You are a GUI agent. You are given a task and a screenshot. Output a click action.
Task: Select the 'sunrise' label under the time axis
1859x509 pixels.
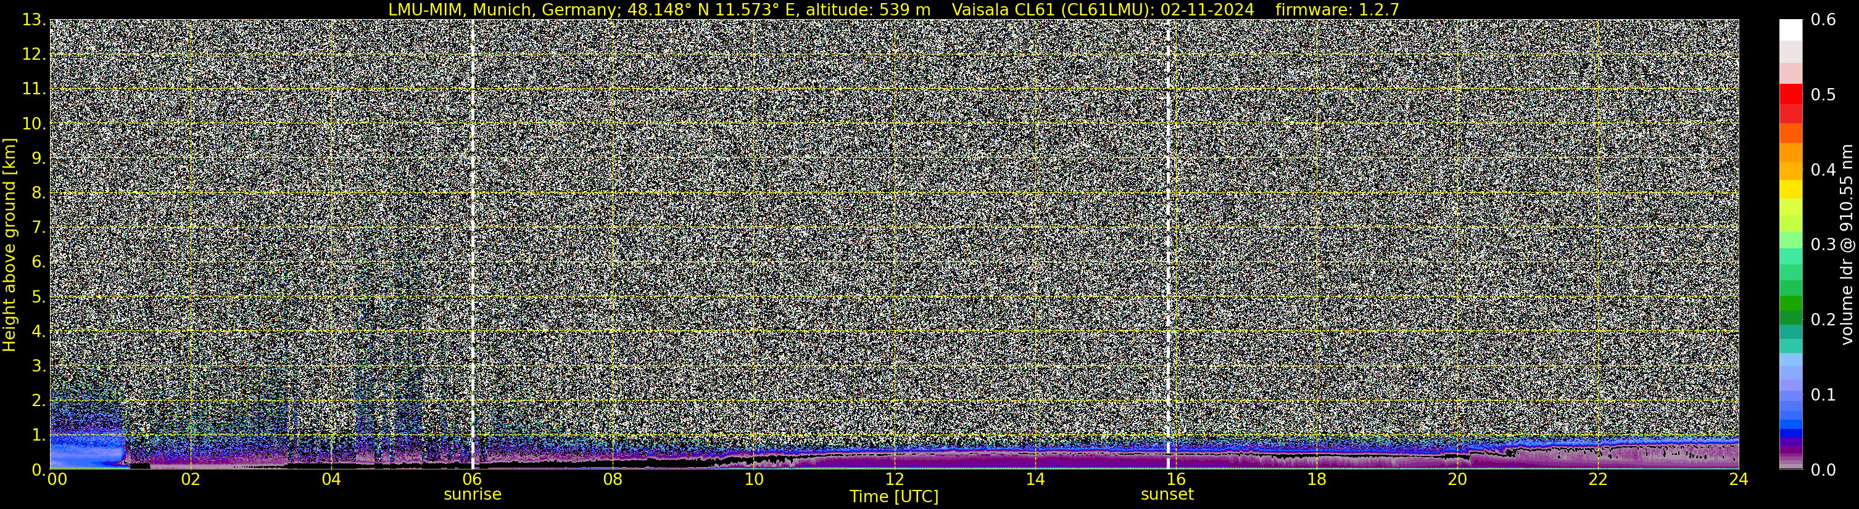point(473,495)
